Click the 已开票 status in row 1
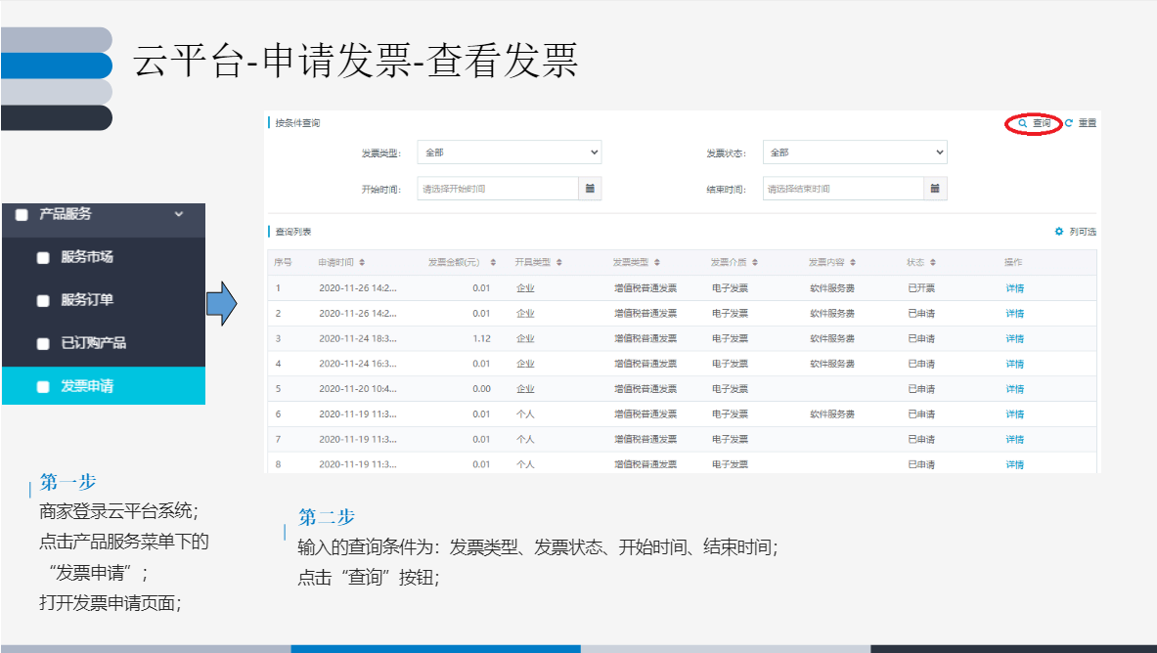The image size is (1157, 653). coord(921,288)
